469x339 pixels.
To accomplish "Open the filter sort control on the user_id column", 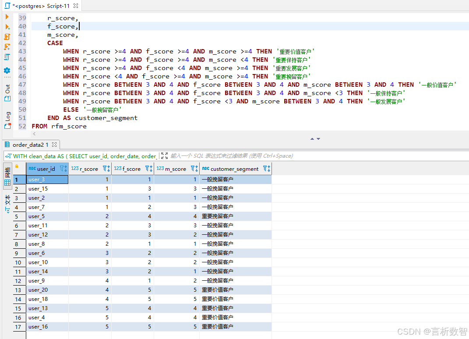I will click(63, 169).
